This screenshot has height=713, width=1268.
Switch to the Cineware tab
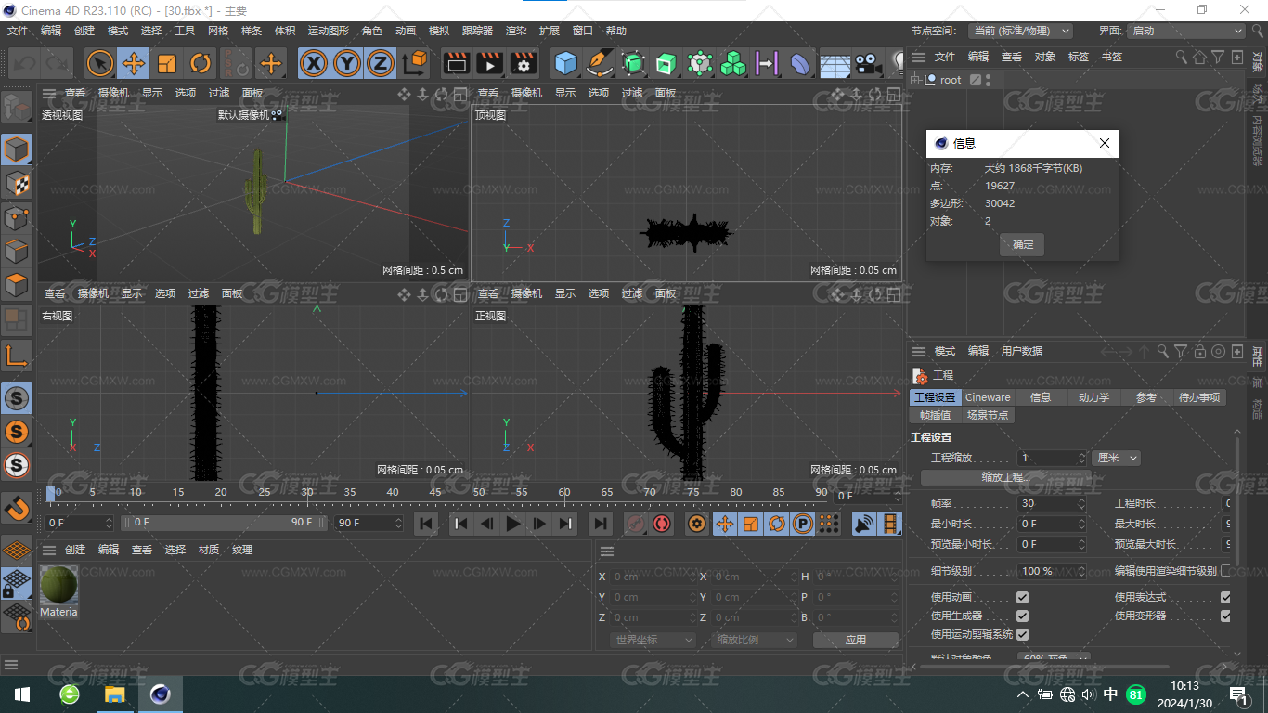coord(988,397)
